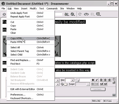
Task: Click the Refresh Design View icon
Action: [x=80, y=14]
